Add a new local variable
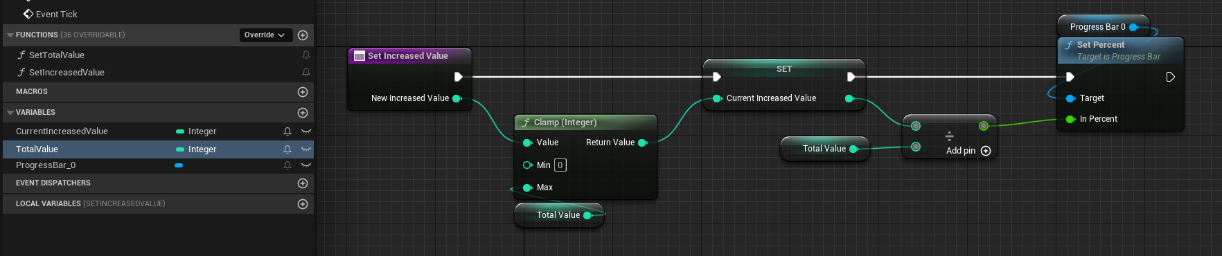Image resolution: width=1222 pixels, height=256 pixels. pos(303,203)
